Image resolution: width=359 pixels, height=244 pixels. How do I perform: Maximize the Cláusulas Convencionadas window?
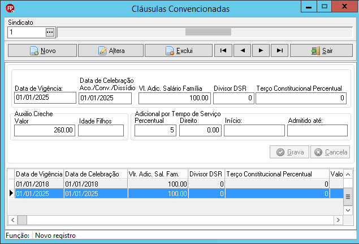click(324, 6)
